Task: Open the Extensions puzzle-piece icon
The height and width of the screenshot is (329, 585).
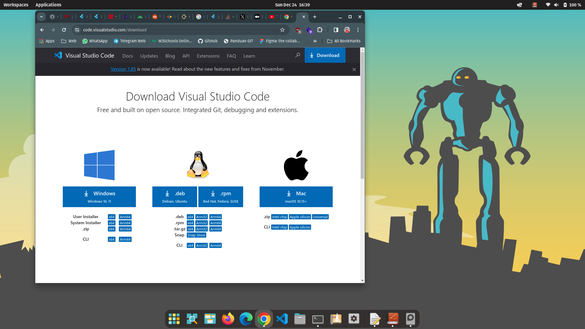Action: click(x=320, y=30)
